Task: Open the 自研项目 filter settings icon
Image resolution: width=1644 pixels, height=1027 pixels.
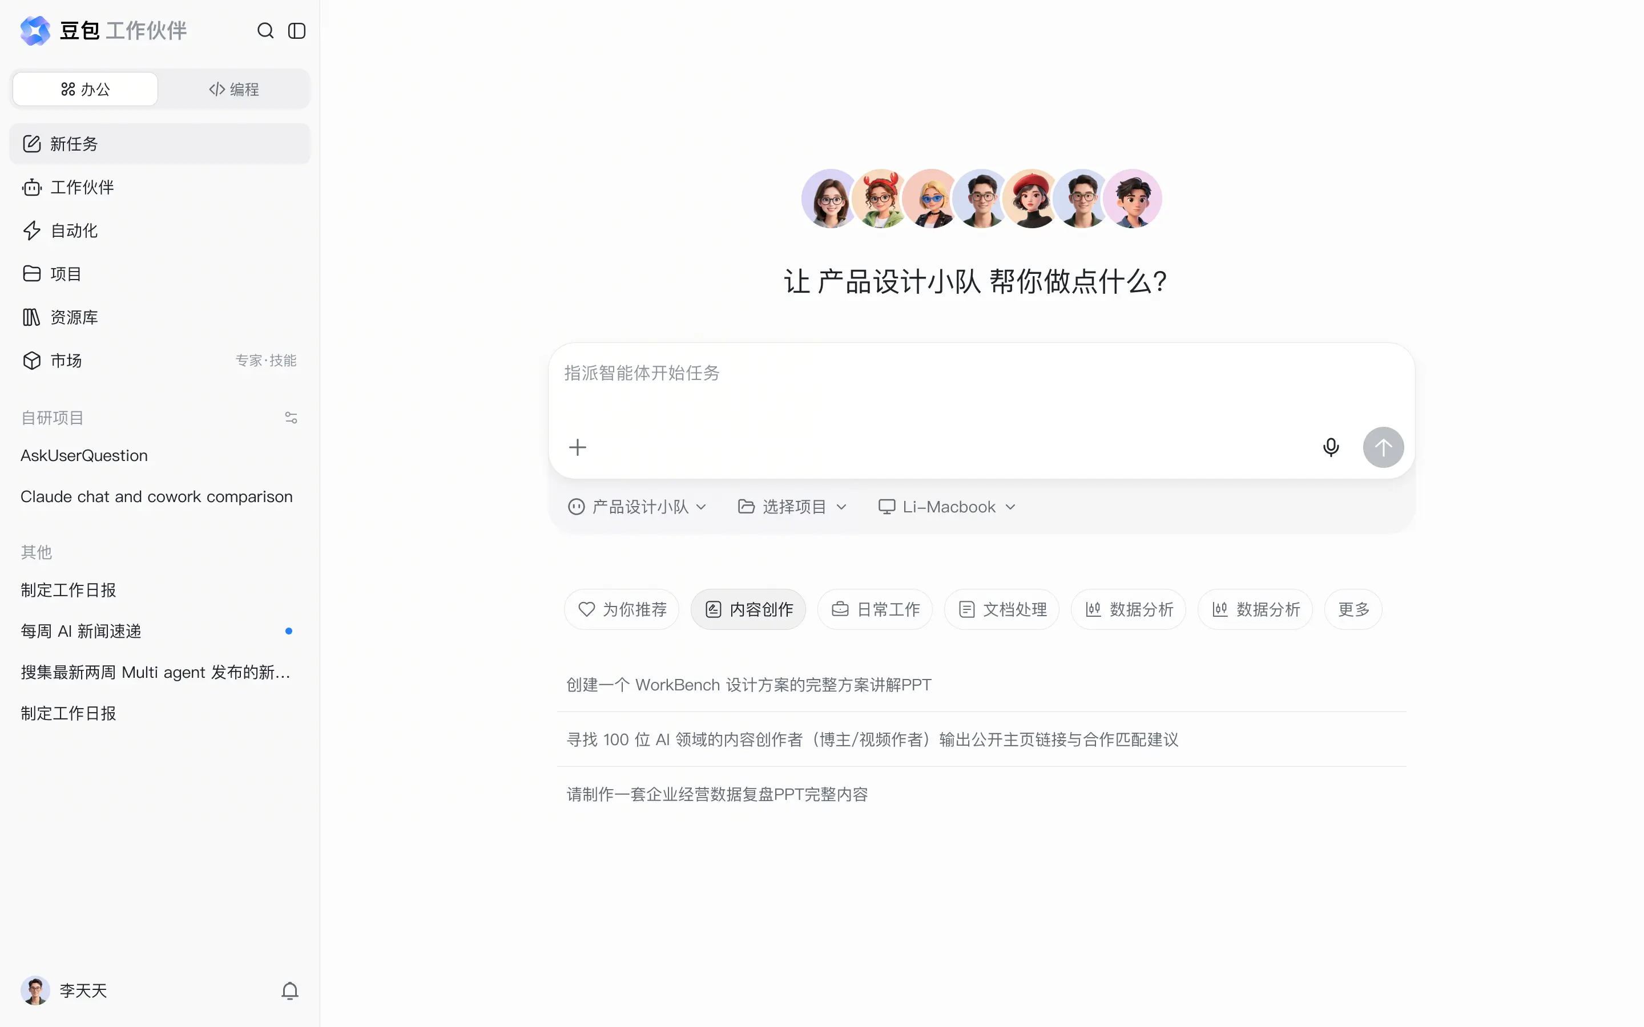Action: [x=291, y=418]
